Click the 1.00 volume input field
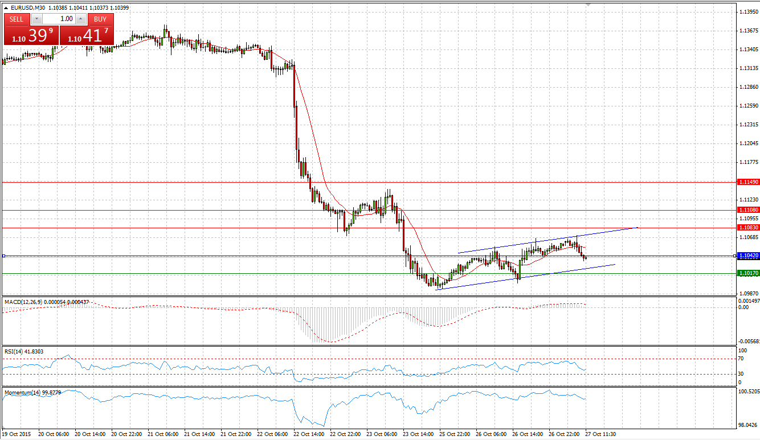The image size is (760, 440). [x=59, y=19]
